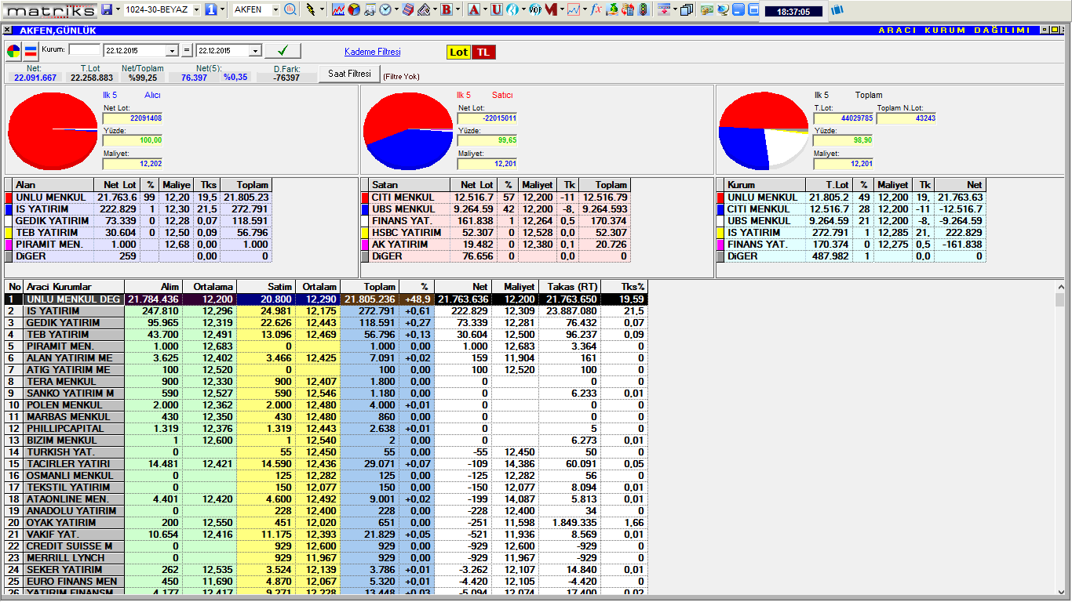Click the cascading windows icon

687,9
